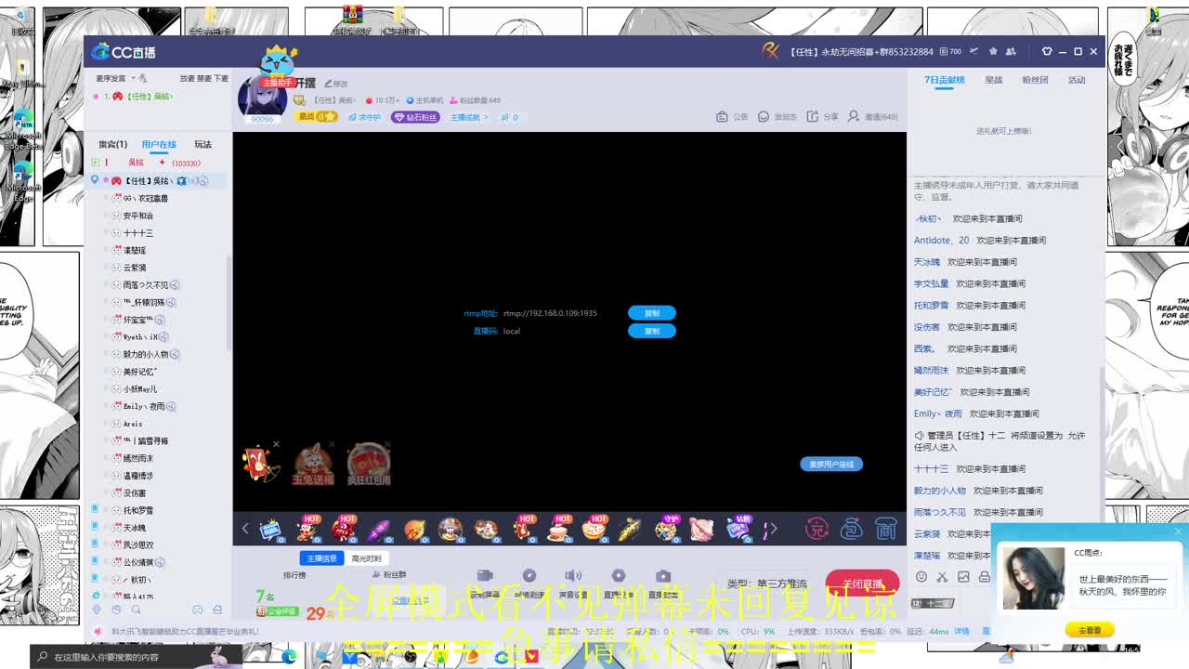Select the first gift icon in gift bar
1189x669 pixels.
270,530
